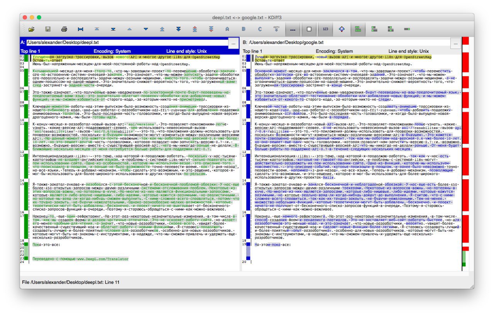Click the window title 'deepl.txt <-> google.txt - KDiff3'
Image resolution: width=494 pixels, height=315 pixels.
click(x=247, y=18)
